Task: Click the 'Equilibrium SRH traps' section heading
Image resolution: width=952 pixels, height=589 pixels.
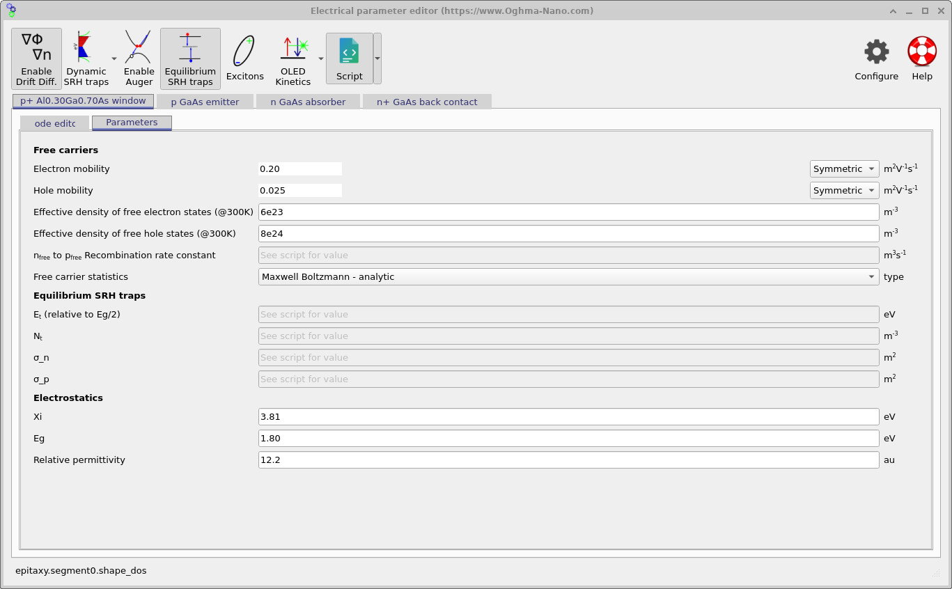Action: pyautogui.click(x=89, y=295)
